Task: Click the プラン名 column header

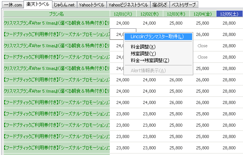Action: point(56,14)
